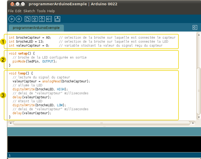This screenshot has width=201, height=159.
Task: Click the black console output area
Action: 104,144
